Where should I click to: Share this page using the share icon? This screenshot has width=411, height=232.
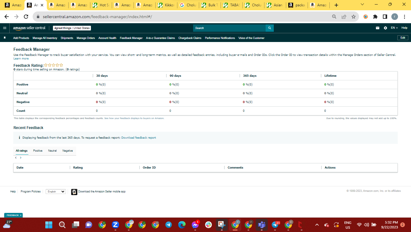point(344,17)
